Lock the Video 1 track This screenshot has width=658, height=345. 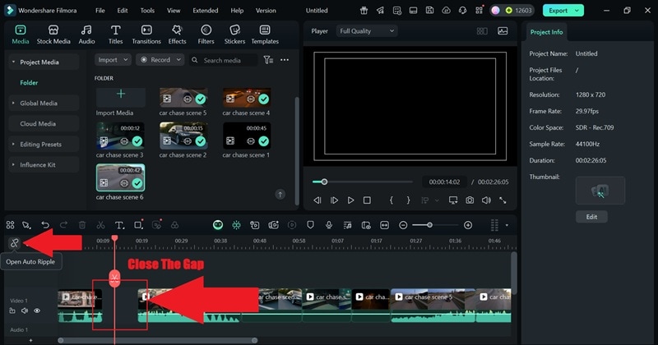point(12,310)
